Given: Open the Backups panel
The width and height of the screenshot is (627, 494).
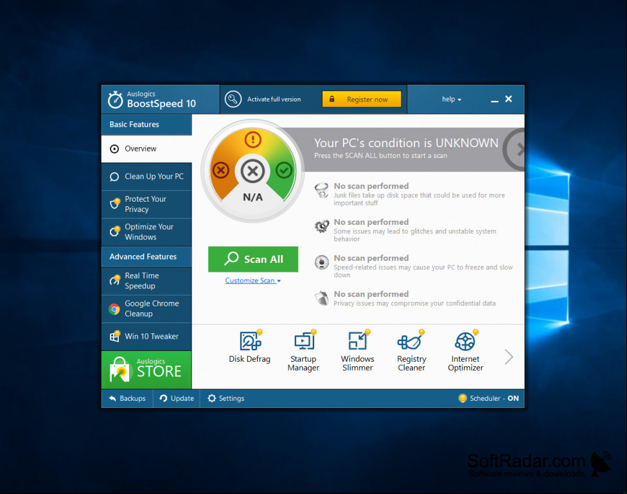Looking at the screenshot, I should (x=127, y=398).
